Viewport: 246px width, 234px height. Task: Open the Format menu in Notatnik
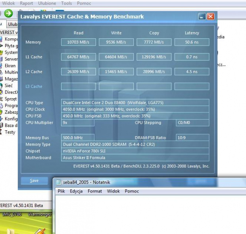(x=94, y=191)
